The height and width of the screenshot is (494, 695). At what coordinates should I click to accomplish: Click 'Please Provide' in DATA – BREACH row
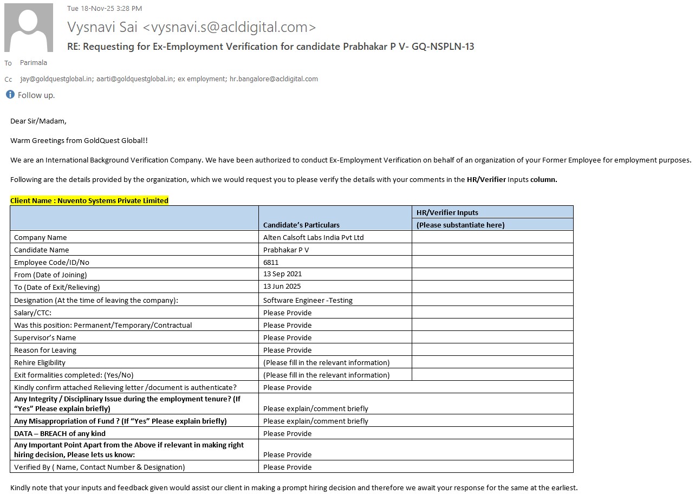[x=287, y=433]
